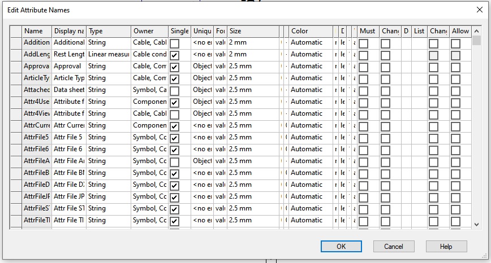Select the row header of the Approval row

point(16,66)
